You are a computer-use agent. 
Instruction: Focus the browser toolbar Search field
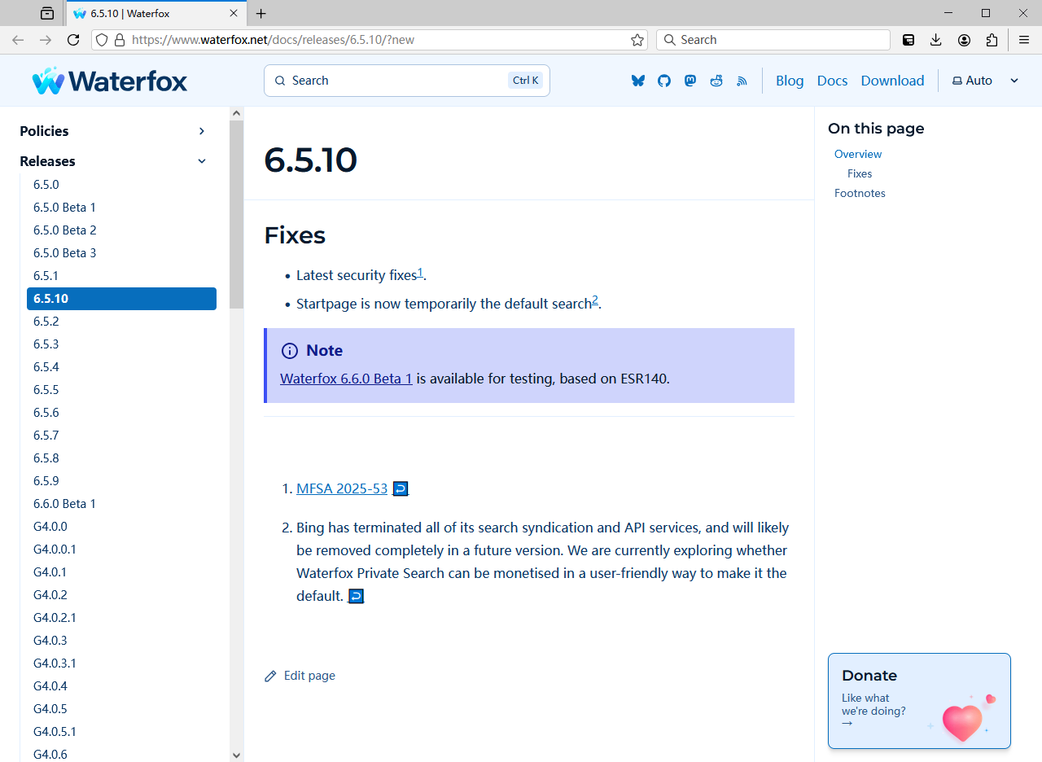point(773,40)
